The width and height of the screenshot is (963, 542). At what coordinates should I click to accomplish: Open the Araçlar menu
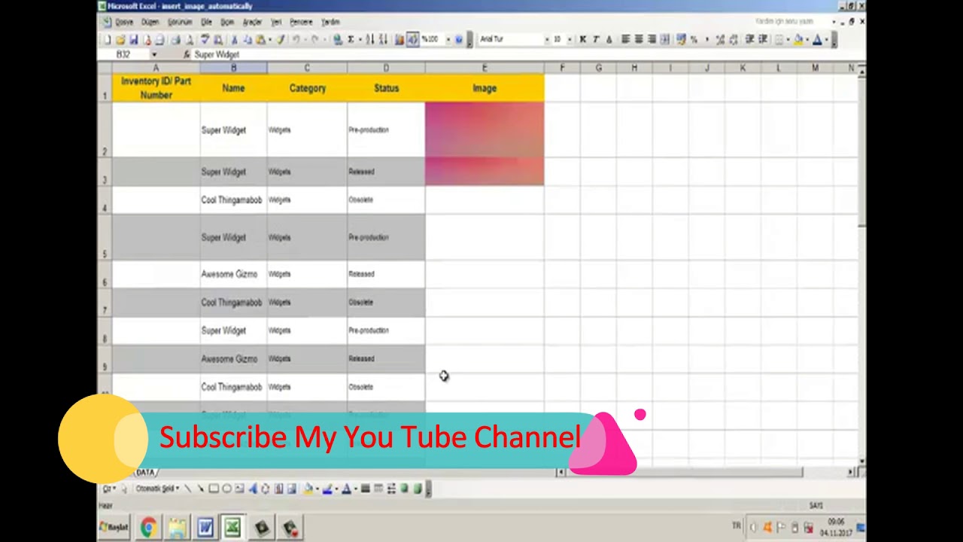click(x=252, y=22)
